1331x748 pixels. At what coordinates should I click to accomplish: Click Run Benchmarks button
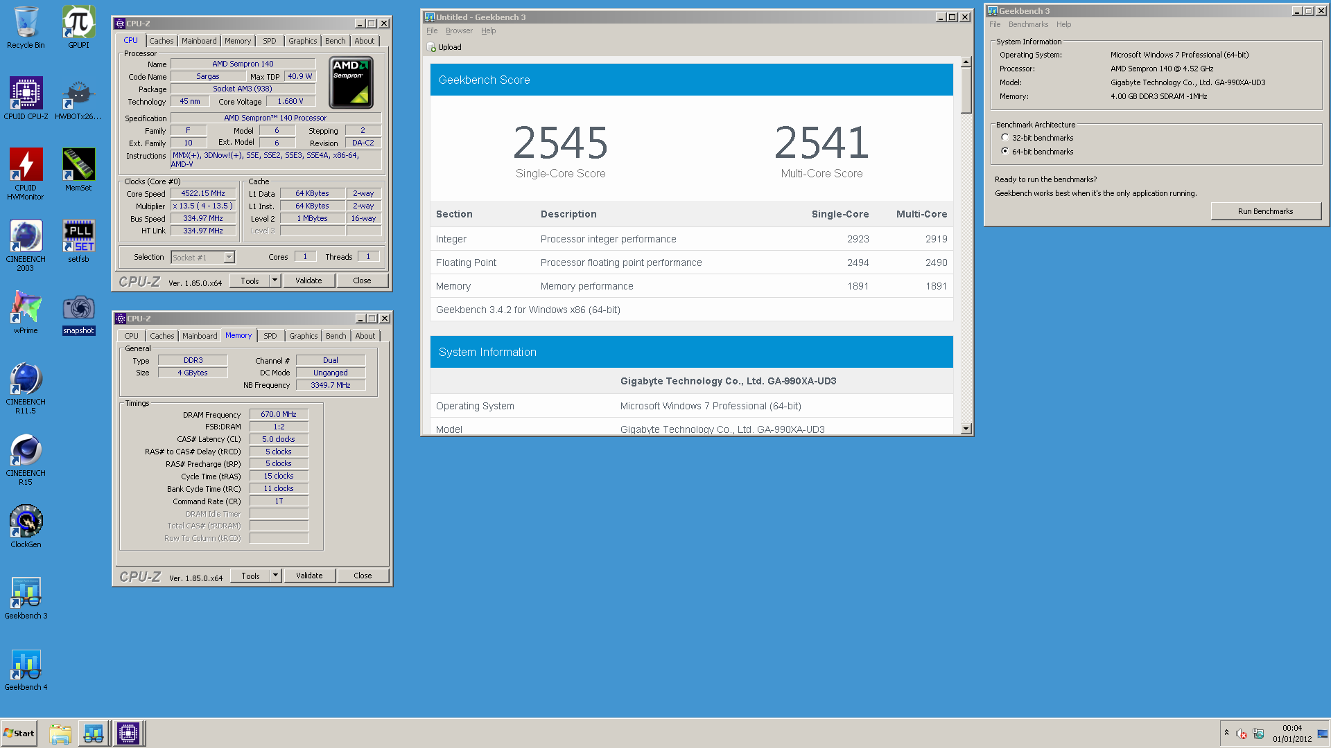[x=1265, y=211]
